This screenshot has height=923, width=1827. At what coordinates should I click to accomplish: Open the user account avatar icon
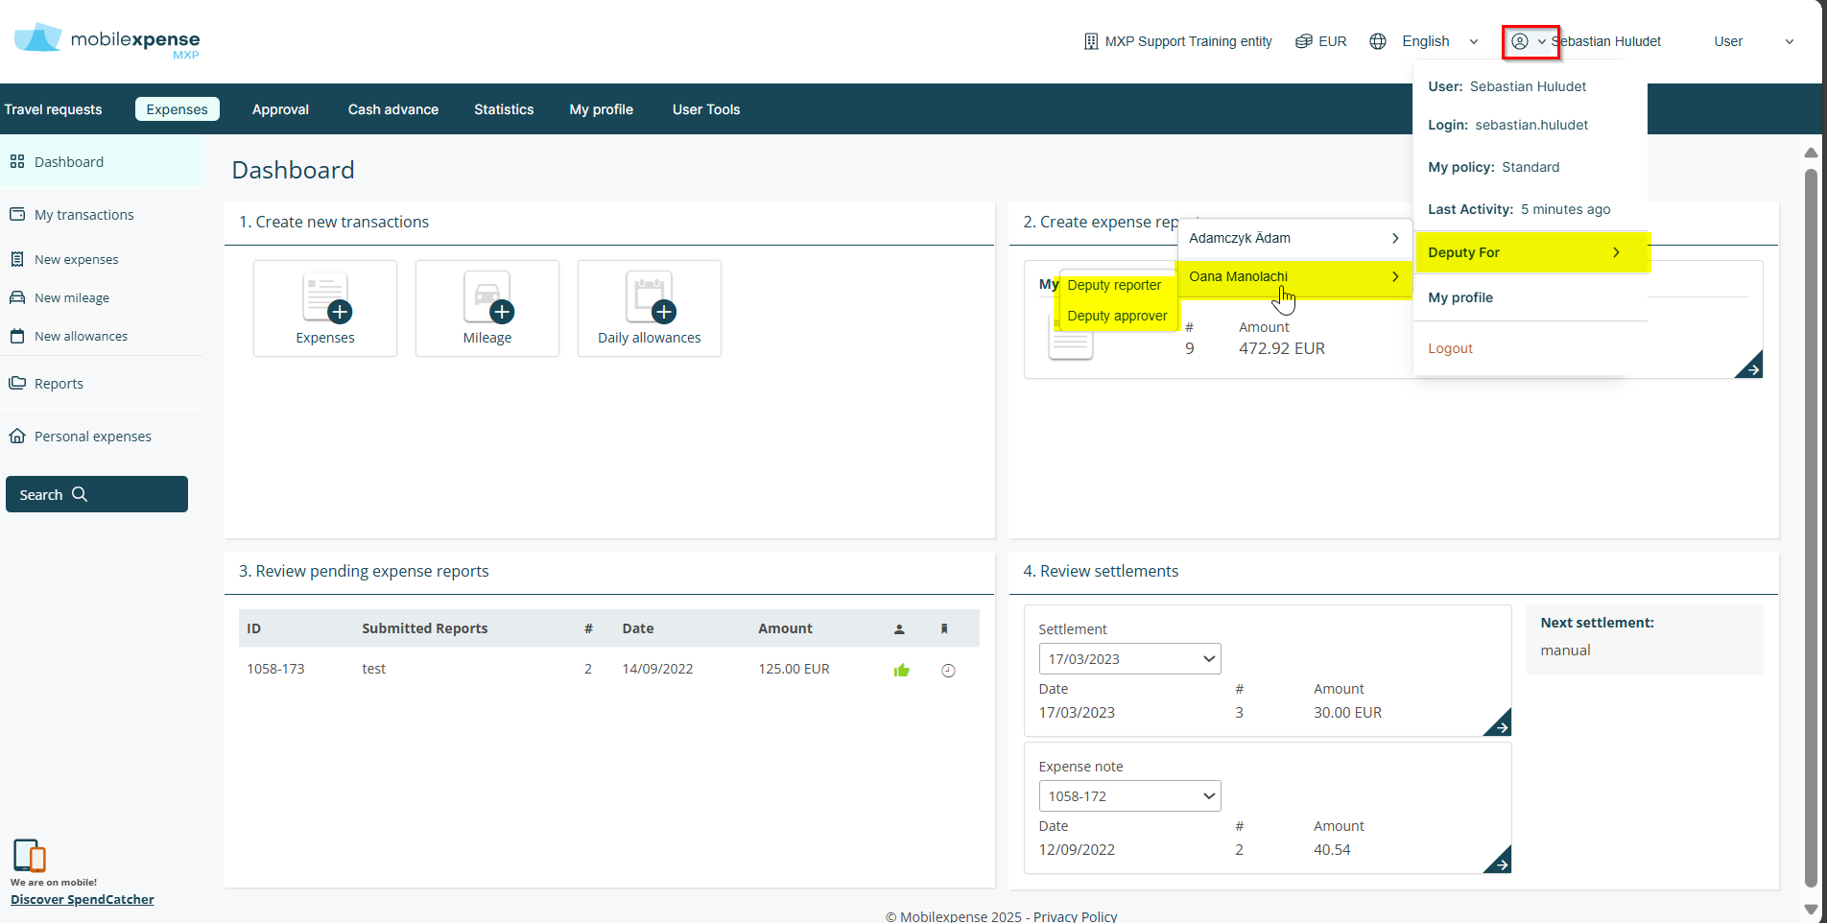1520,41
